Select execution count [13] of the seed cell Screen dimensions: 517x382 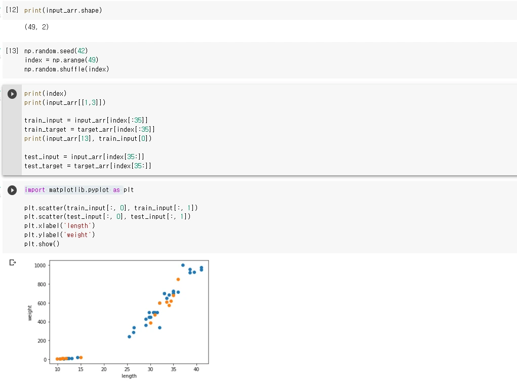(12, 51)
